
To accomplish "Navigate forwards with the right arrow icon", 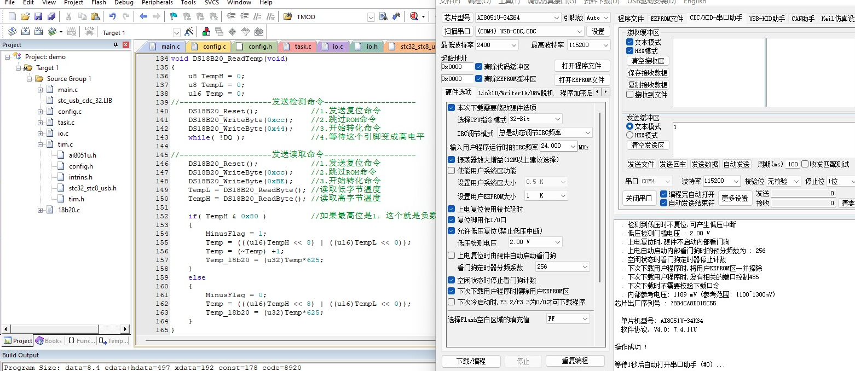I will click(157, 16).
